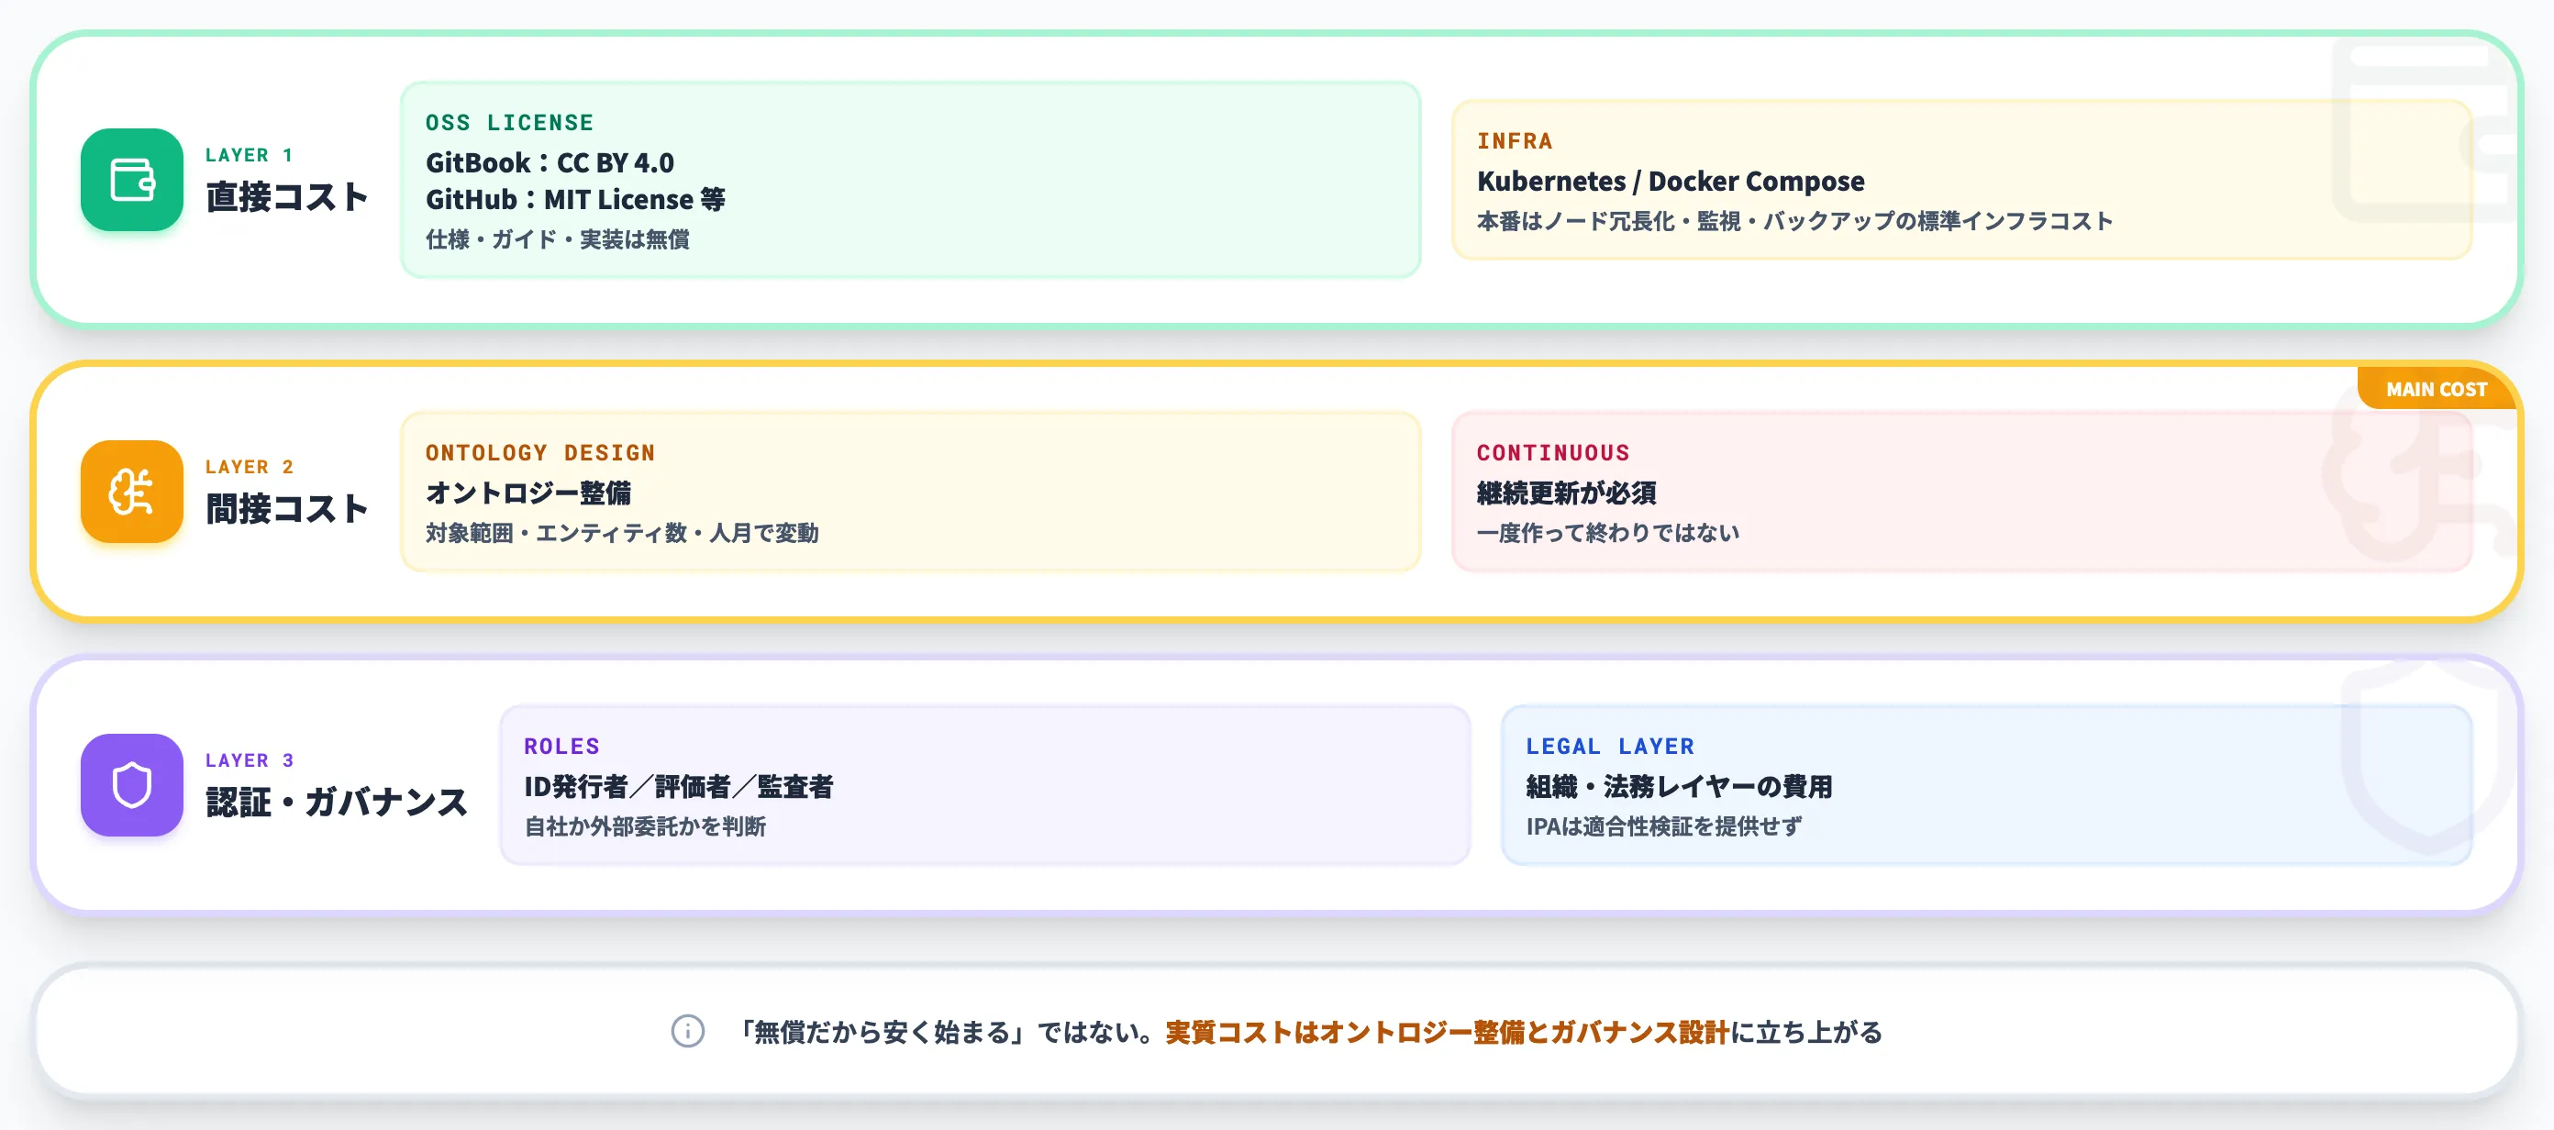Select 自社か外部委託かを判断 text
This screenshot has width=2554, height=1130.
[644, 825]
